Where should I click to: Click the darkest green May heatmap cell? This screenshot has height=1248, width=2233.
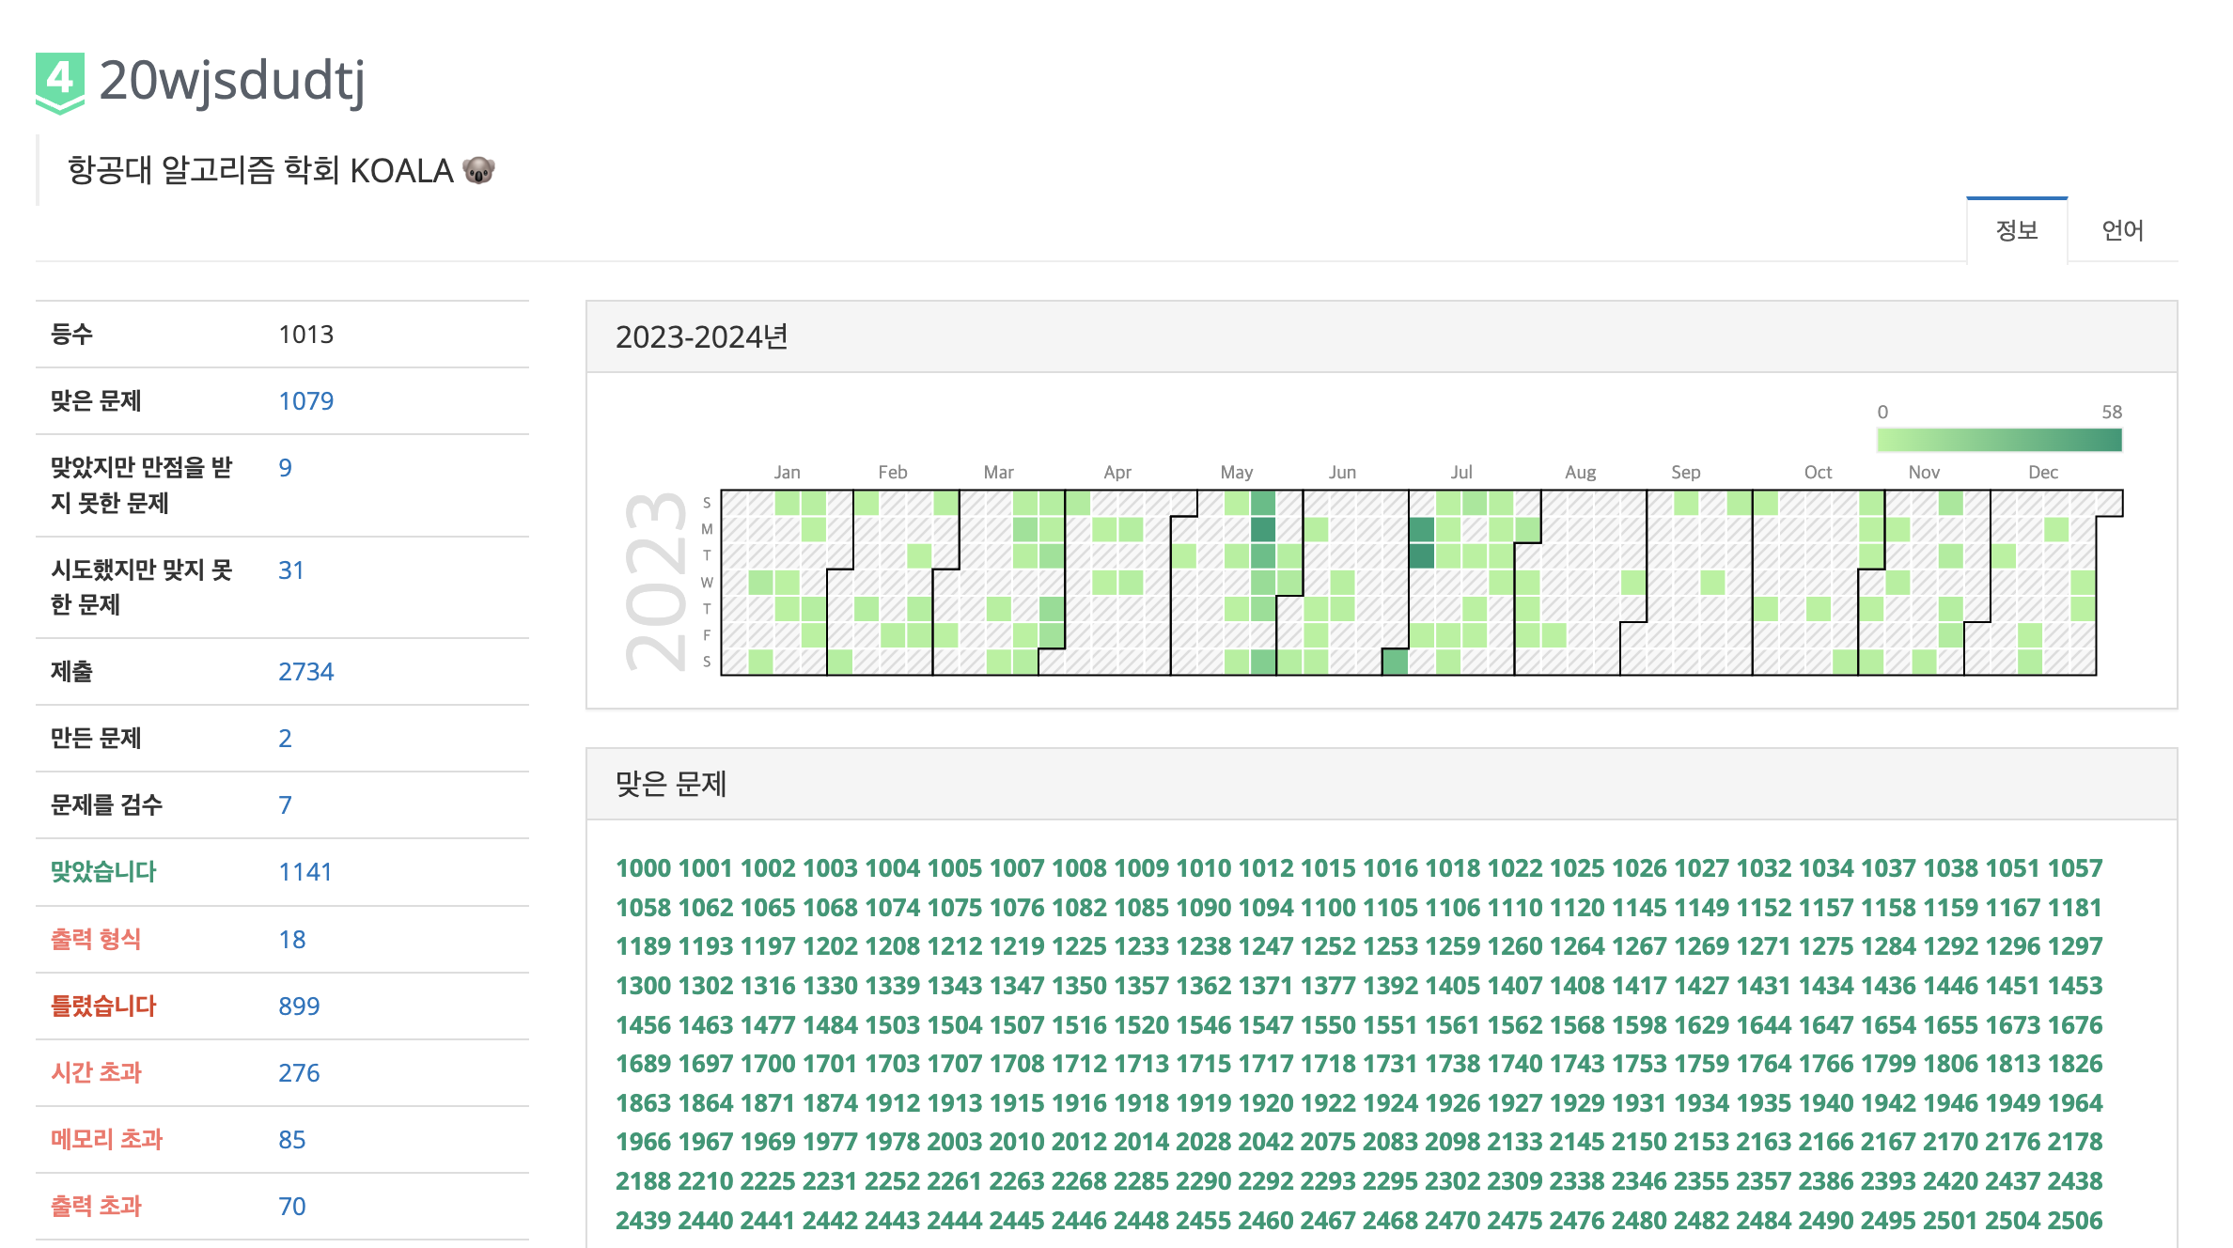click(1263, 530)
